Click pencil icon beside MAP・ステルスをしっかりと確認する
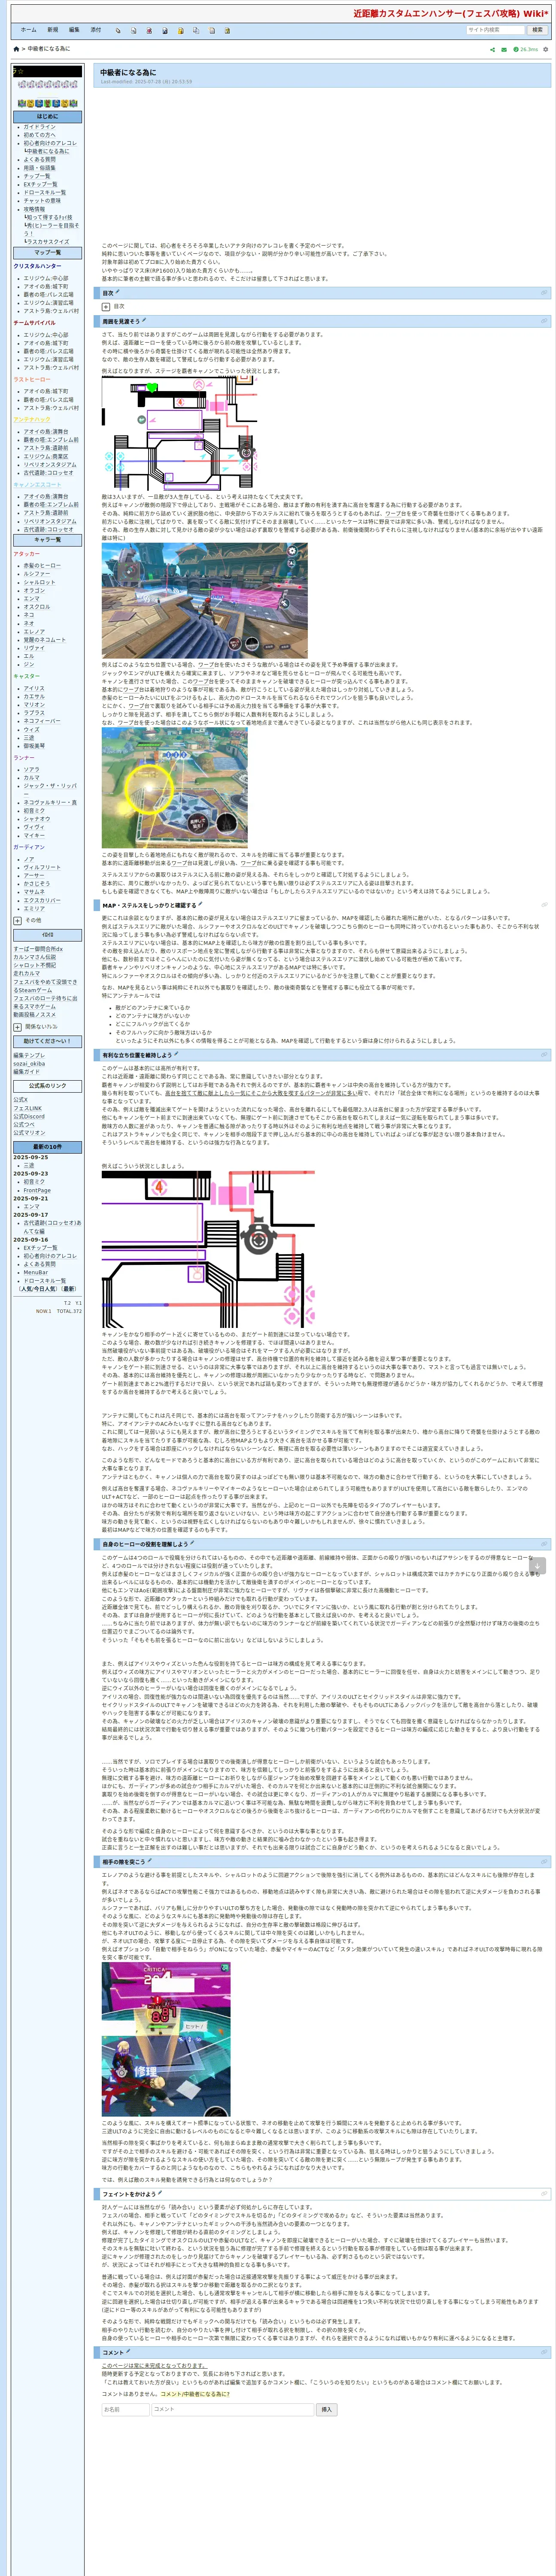556x2576 pixels. click(200, 904)
